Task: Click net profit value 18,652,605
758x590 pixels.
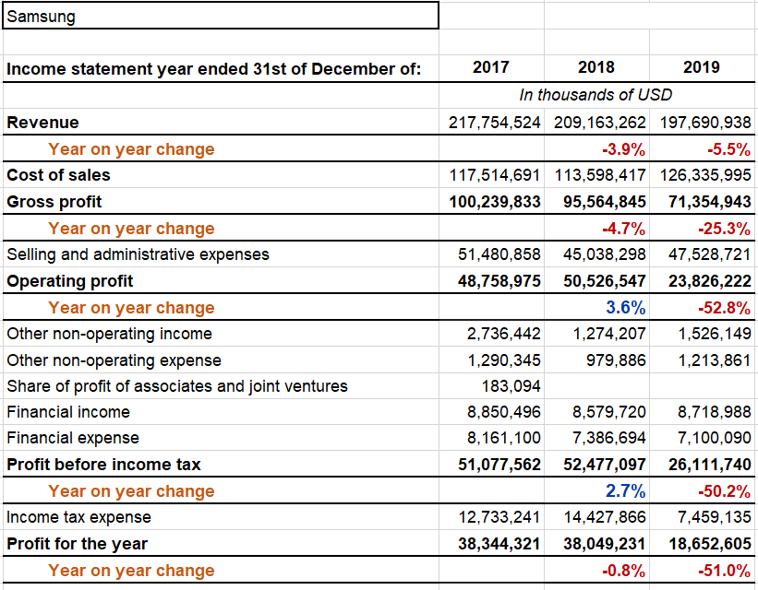Action: (710, 544)
